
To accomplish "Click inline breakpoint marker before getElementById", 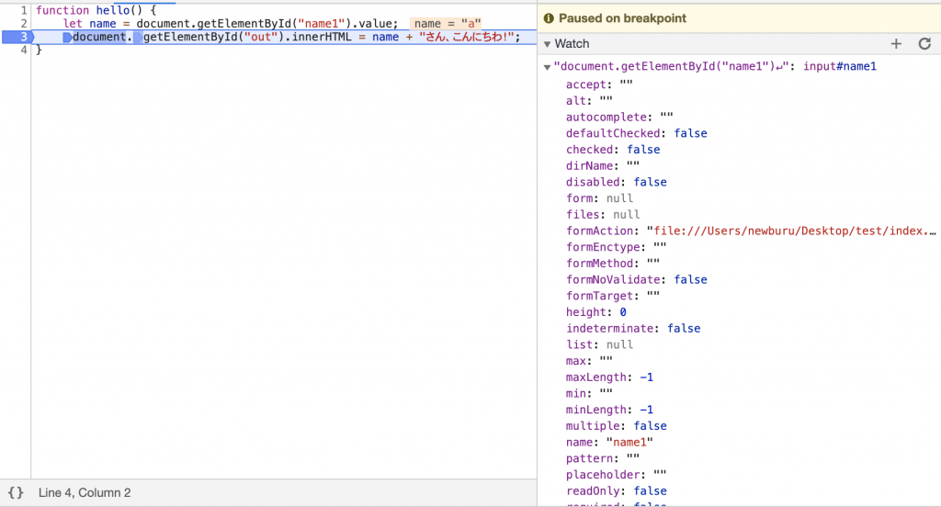I will tap(138, 38).
